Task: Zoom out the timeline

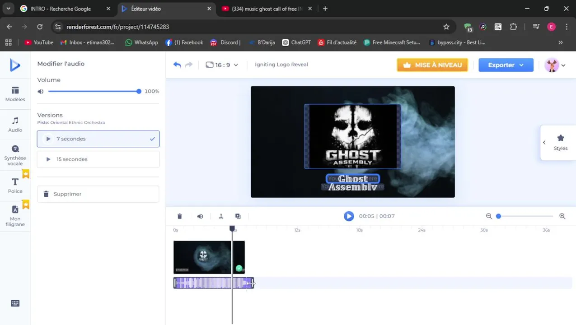Action: 489,216
